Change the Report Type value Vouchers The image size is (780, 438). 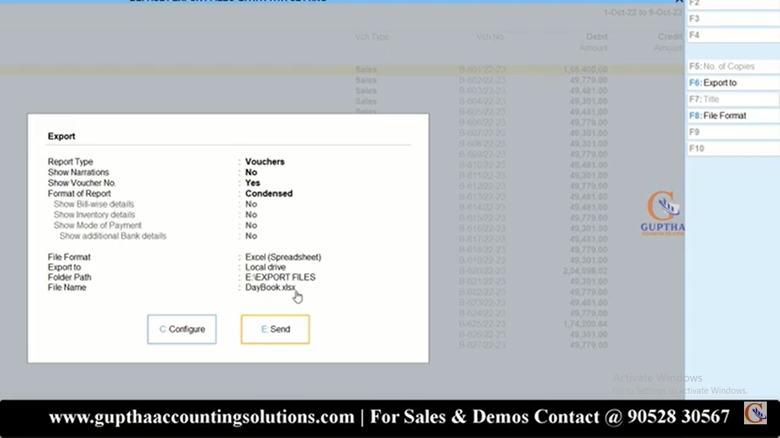click(x=265, y=162)
